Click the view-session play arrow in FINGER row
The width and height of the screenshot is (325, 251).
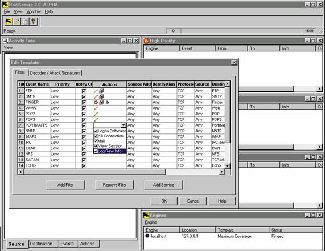(108, 103)
